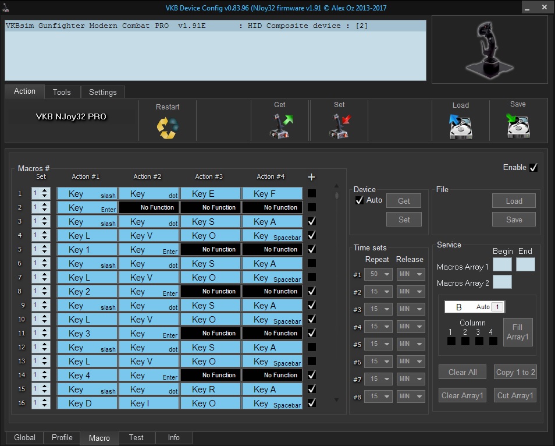The image size is (555, 446).
Task: Click the Macros Array 1 Begin color box
Action: [x=502, y=264]
